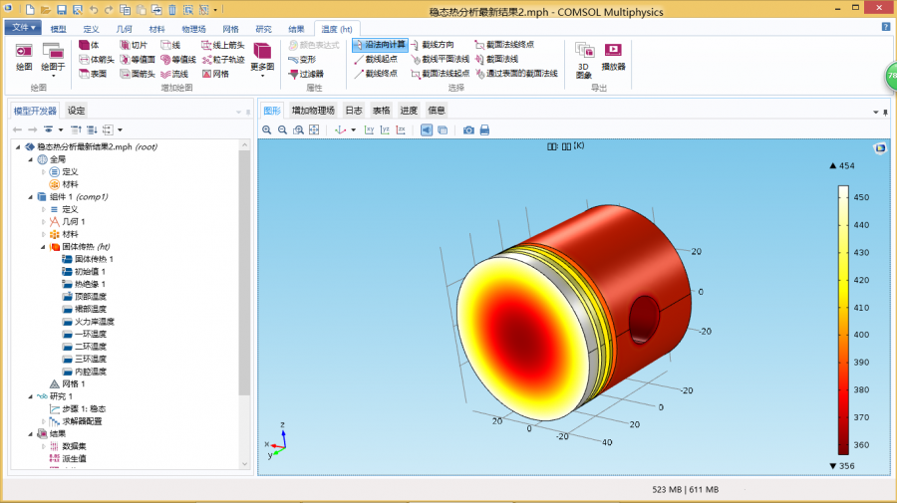Add a 流线 streamline plot
This screenshot has width=897, height=503.
[174, 74]
